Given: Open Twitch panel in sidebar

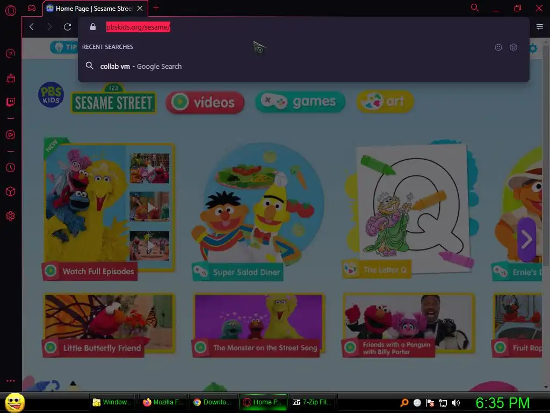Looking at the screenshot, I should coord(11,102).
